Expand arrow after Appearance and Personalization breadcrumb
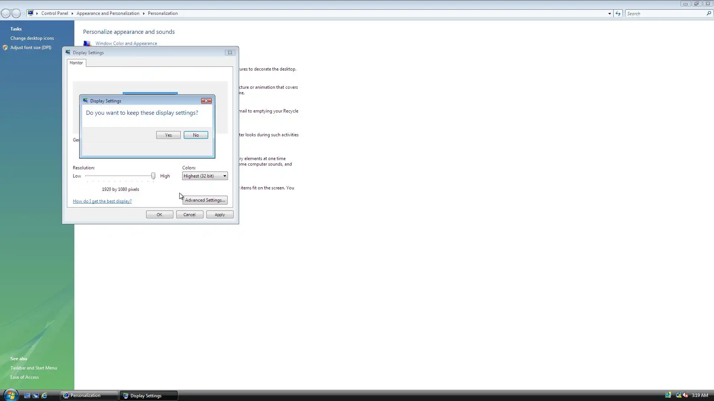This screenshot has height=401, width=714. [x=144, y=13]
